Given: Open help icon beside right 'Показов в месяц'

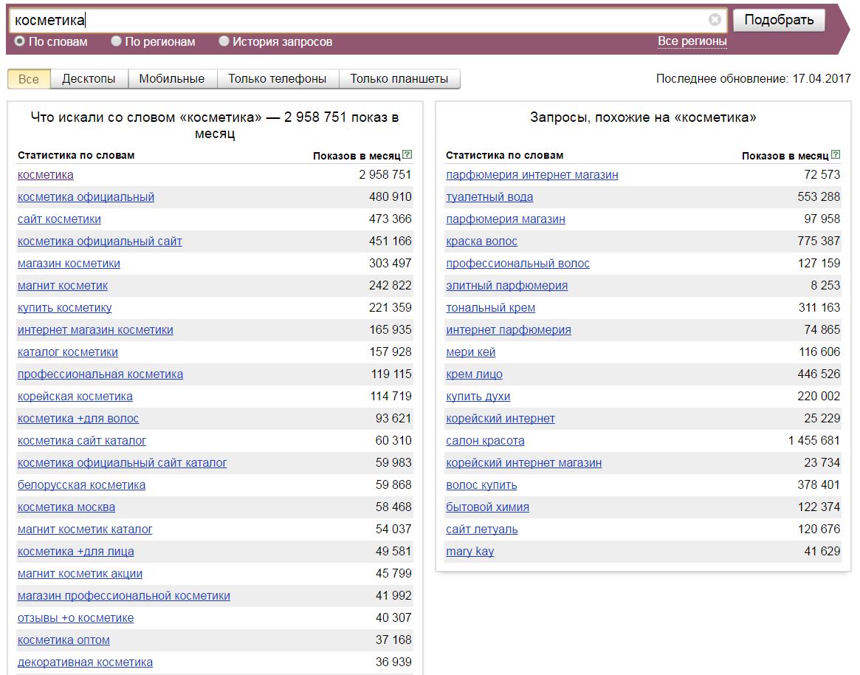Looking at the screenshot, I should [x=836, y=155].
